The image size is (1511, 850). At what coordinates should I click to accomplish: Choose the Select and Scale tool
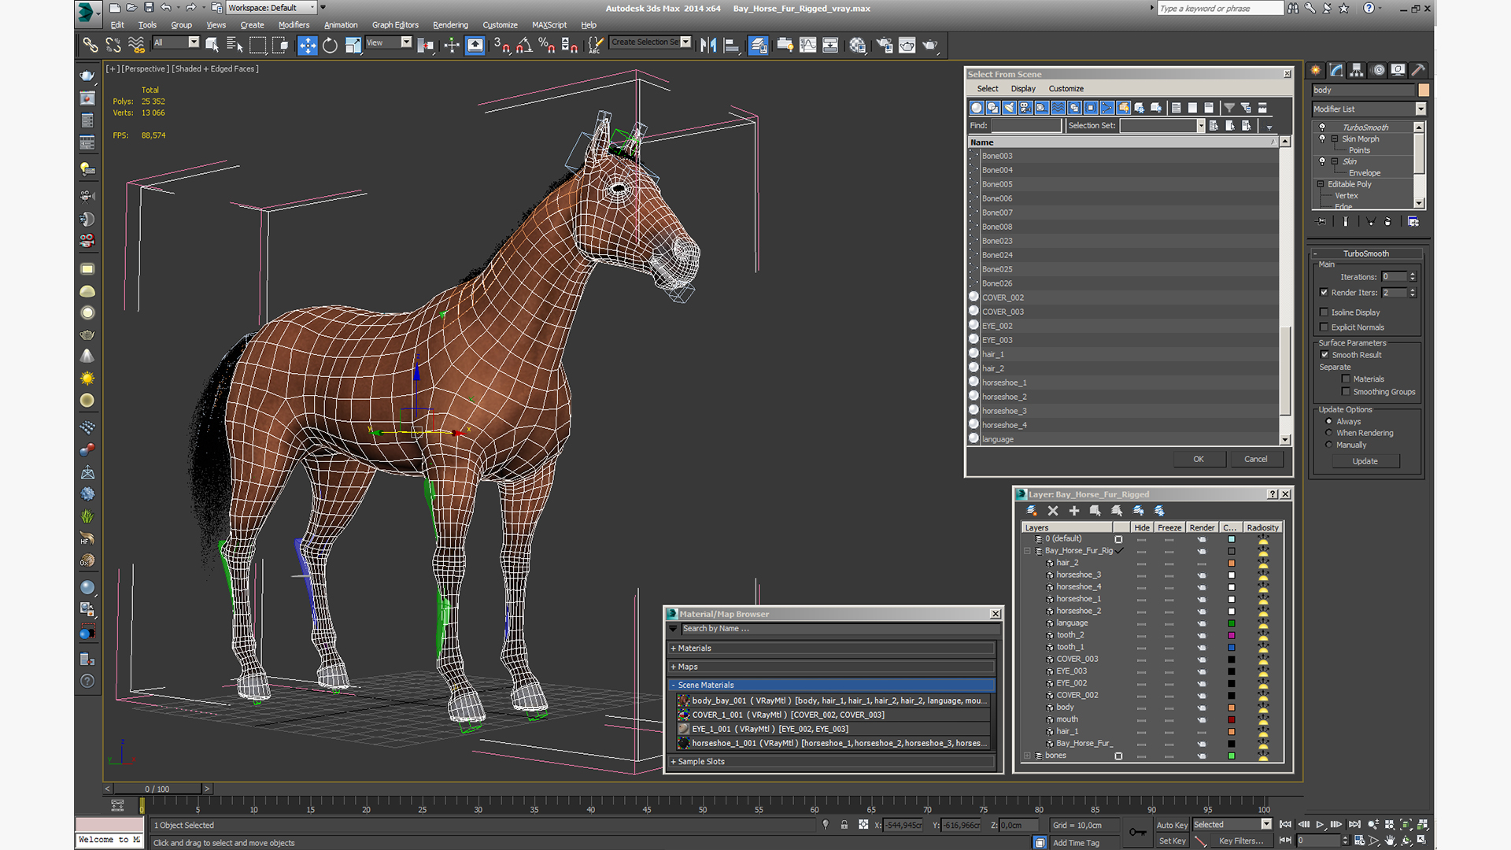(353, 45)
